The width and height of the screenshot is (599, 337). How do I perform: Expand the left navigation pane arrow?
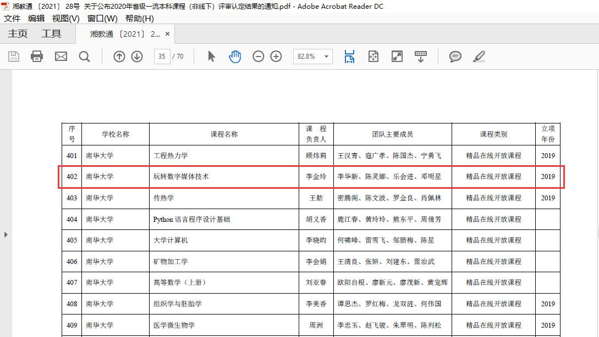click(6, 234)
